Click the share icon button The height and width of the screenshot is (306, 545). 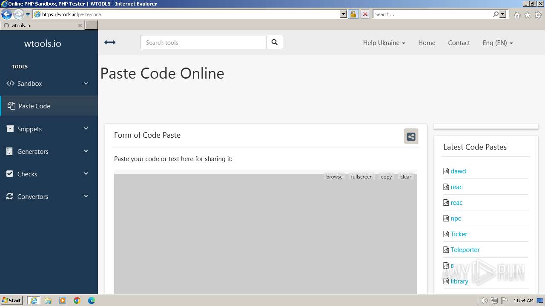click(411, 136)
